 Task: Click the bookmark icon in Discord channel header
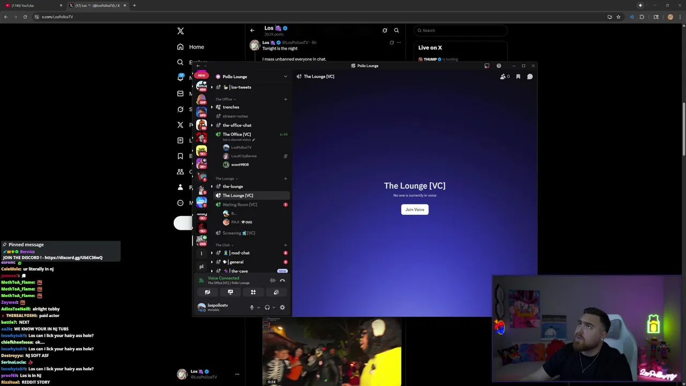518,77
